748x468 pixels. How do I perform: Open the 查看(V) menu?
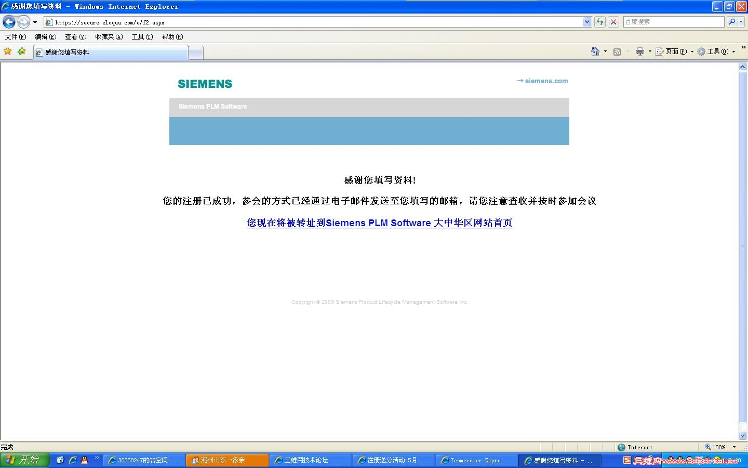[76, 37]
